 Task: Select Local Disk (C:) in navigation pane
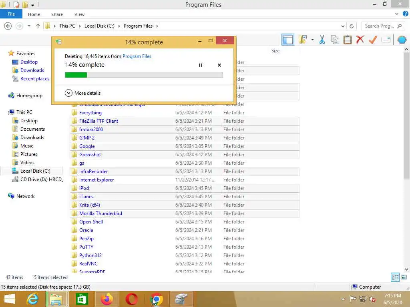coord(35,171)
